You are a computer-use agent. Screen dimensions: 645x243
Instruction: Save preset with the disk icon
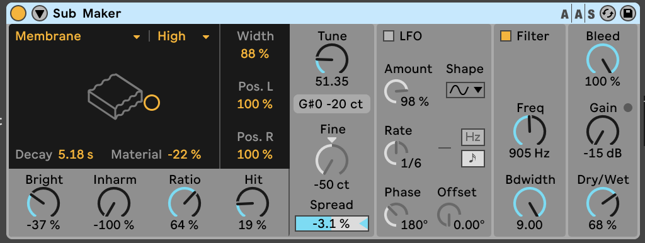point(628,14)
